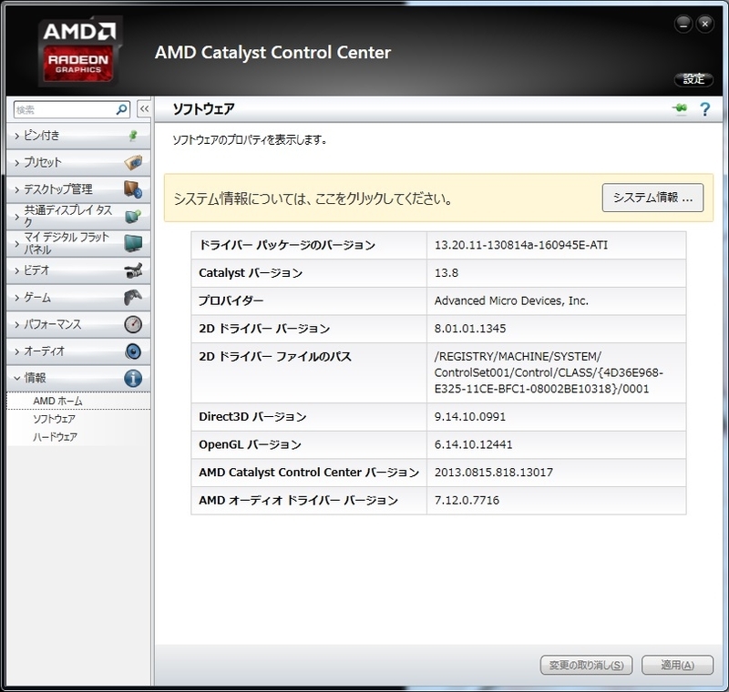Screen dimensions: 729x692
Task: Click Advanced Micro Devices, Inc. value
Action: click(511, 300)
